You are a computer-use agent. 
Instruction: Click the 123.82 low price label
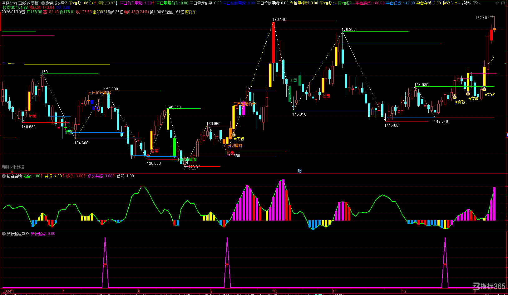coord(194,167)
